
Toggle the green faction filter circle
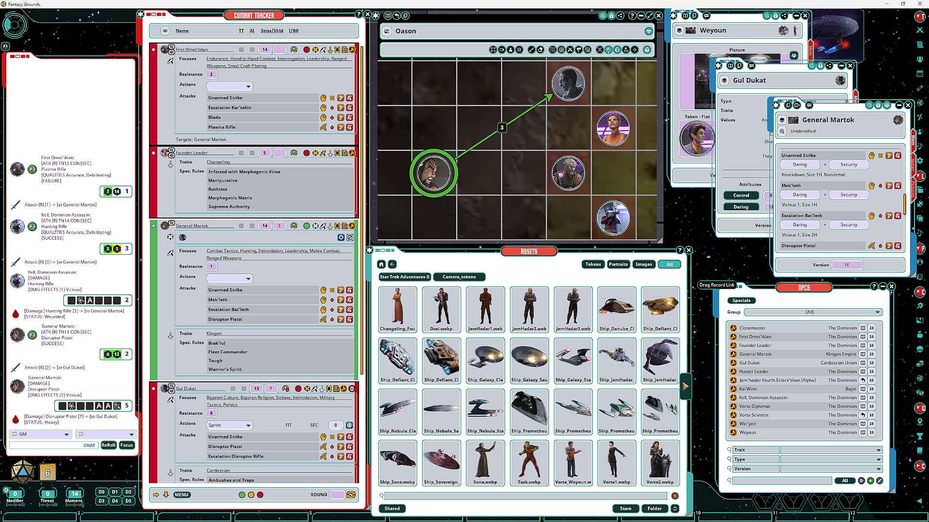[242, 494]
